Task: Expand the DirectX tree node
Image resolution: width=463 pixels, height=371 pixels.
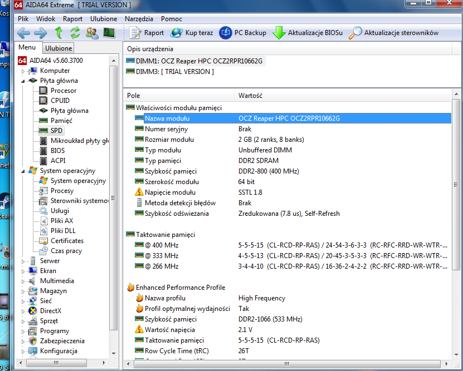Action: coord(23,311)
